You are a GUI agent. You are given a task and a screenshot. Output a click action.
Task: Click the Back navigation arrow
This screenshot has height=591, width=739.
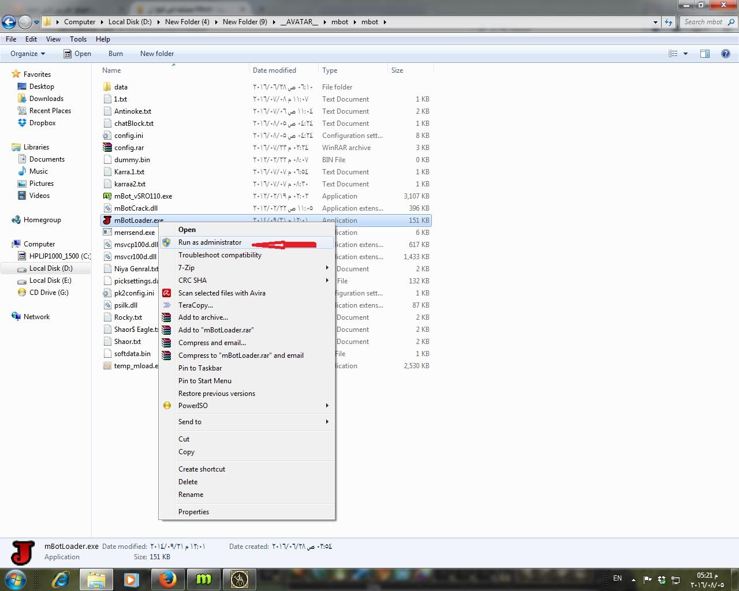(9, 22)
